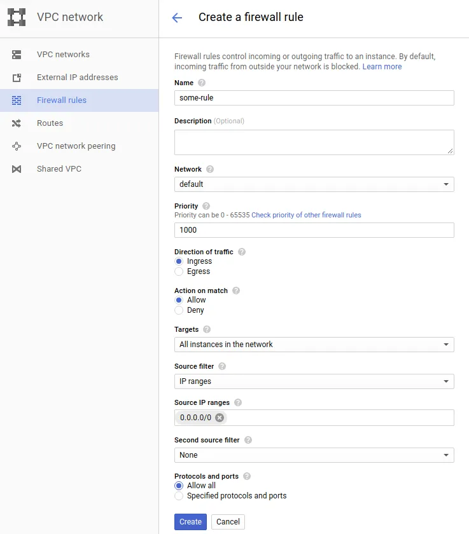Image resolution: width=469 pixels, height=534 pixels.
Task: Open the Network dropdown
Action: tap(314, 184)
